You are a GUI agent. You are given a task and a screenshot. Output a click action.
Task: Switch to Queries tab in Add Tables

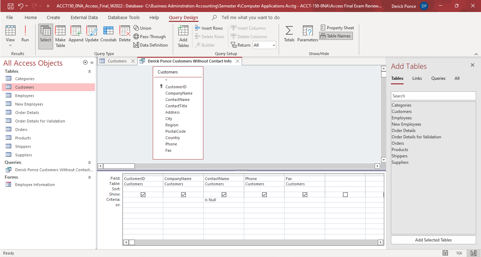(x=438, y=78)
